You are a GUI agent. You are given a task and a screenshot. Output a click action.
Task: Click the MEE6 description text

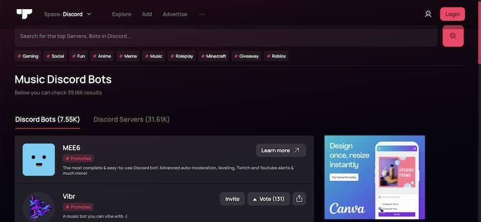[x=178, y=171]
